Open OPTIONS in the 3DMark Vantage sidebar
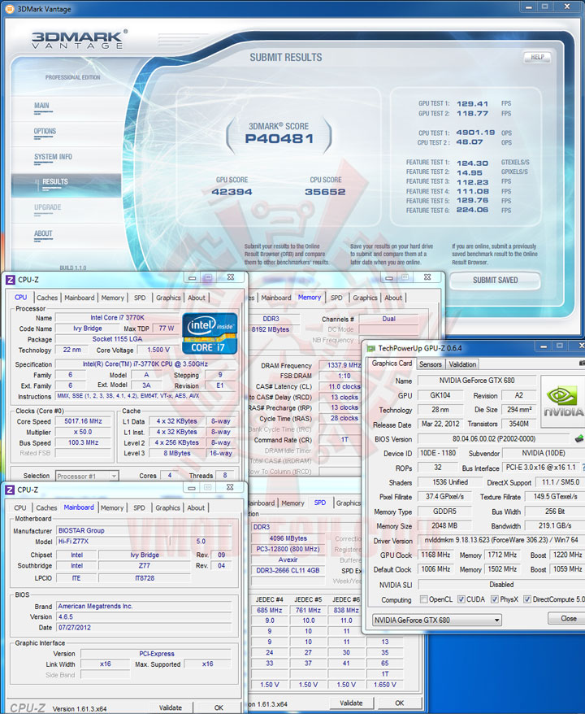This screenshot has width=585, height=714. click(x=45, y=132)
